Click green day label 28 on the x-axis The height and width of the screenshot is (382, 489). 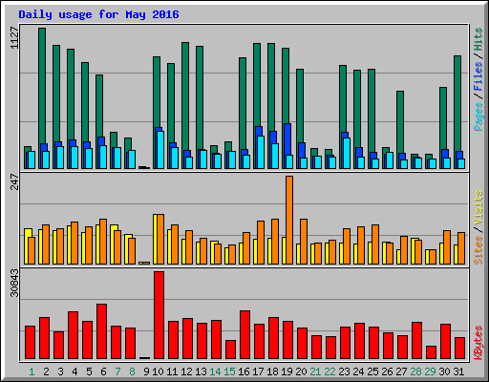415,371
